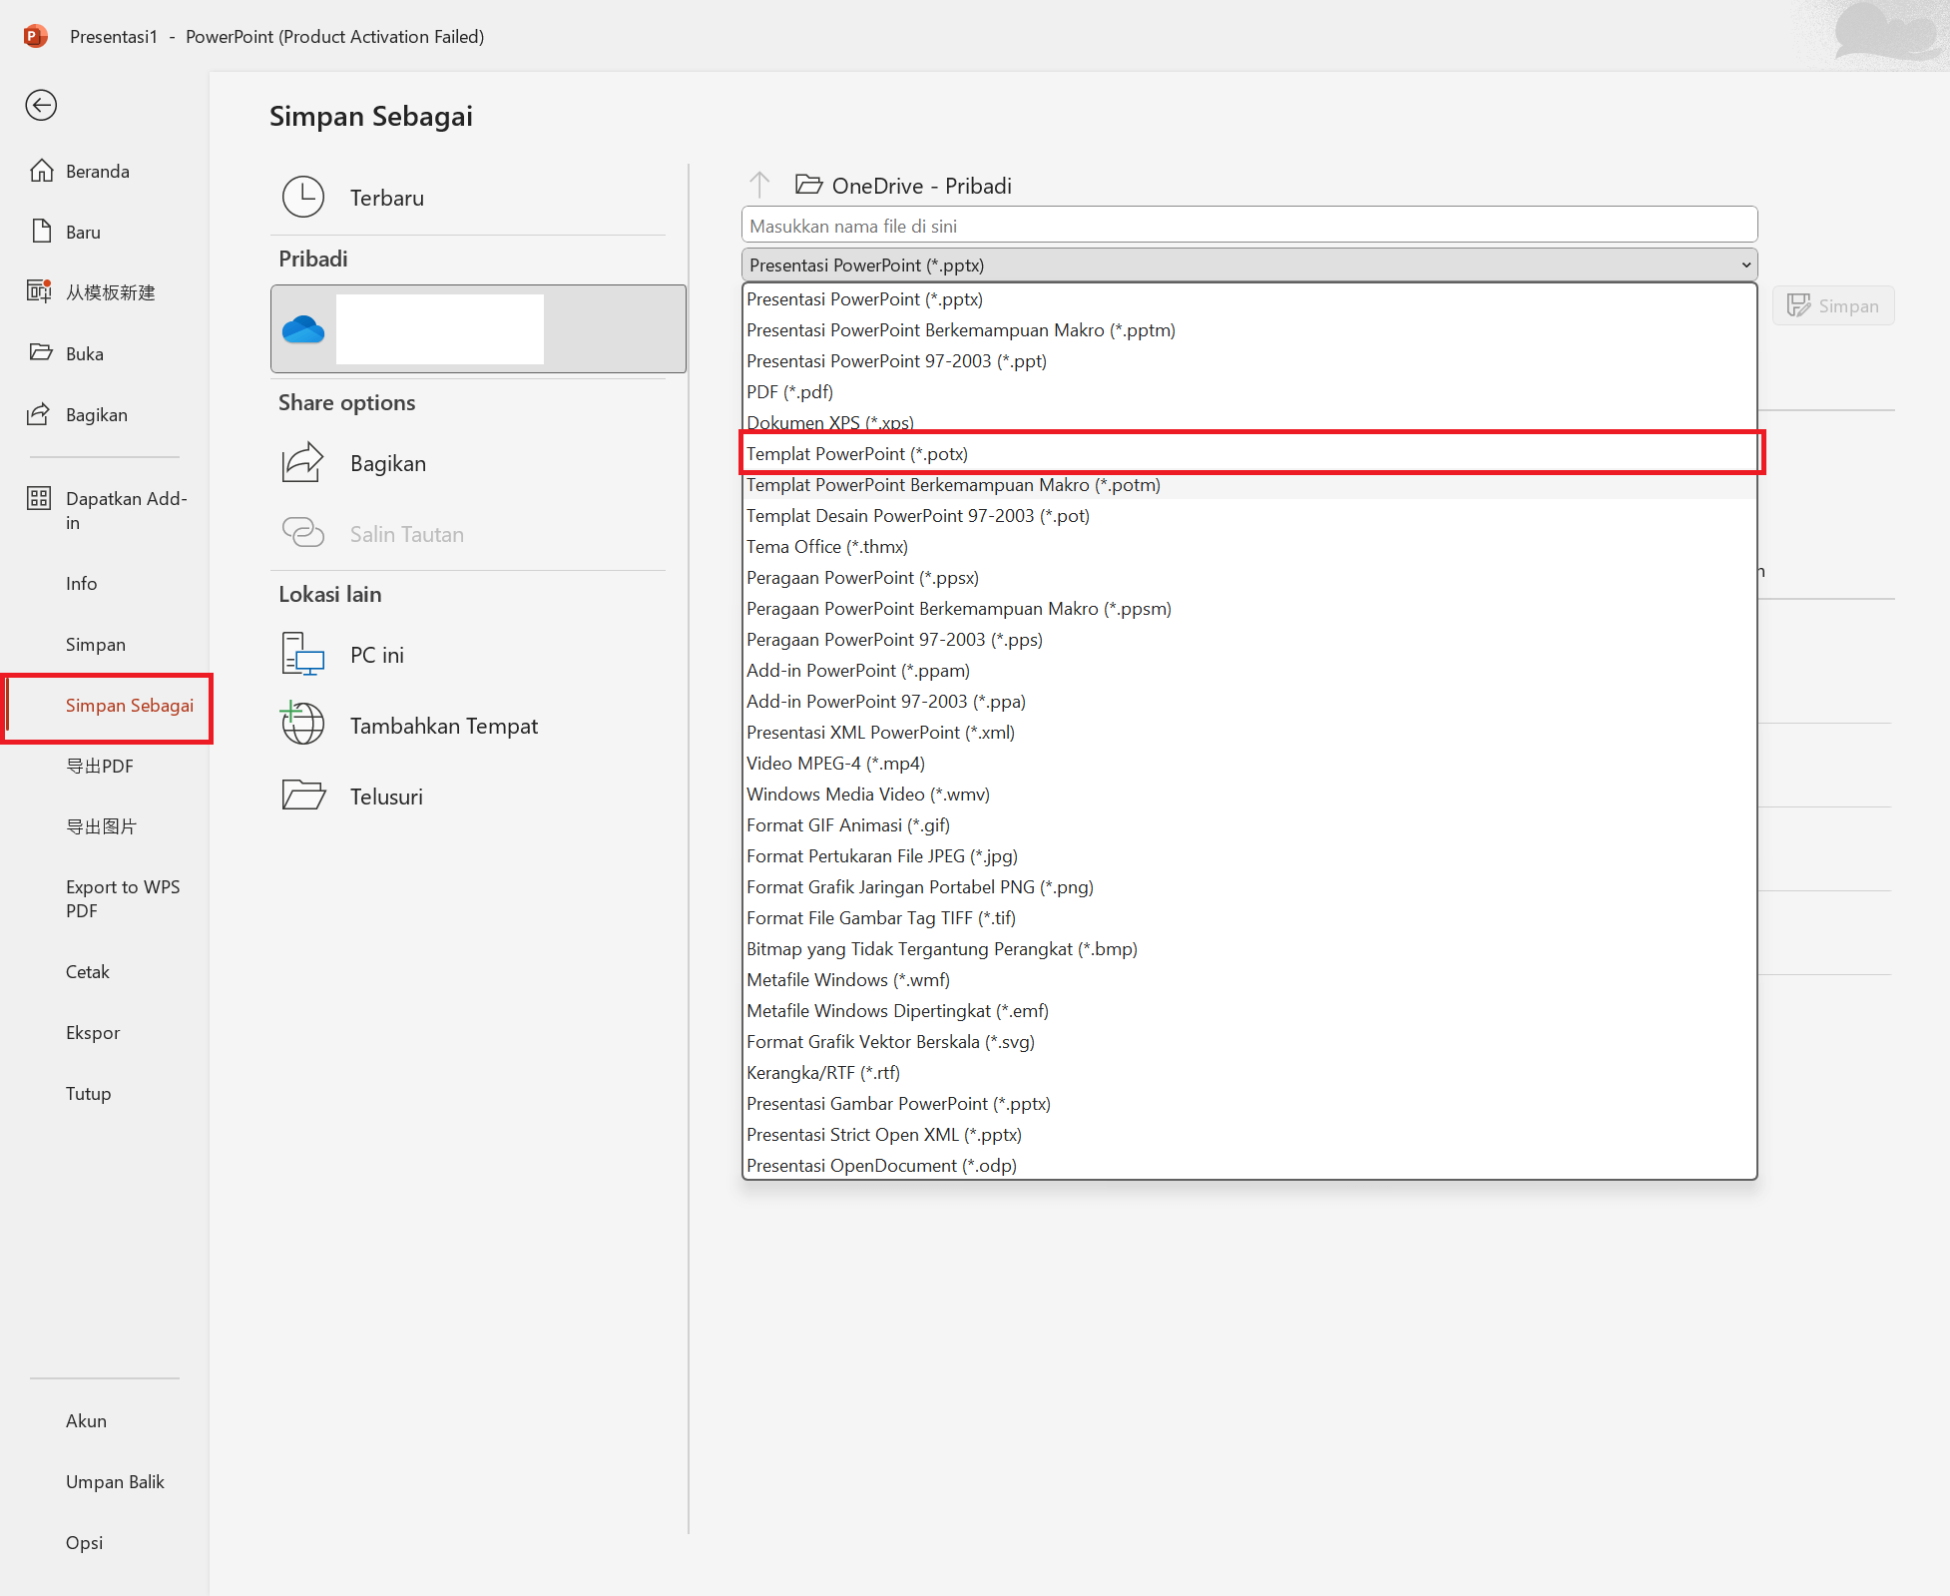Click the Bagikan share icon under Share options
Screen dimensions: 1950x1596
[303, 462]
